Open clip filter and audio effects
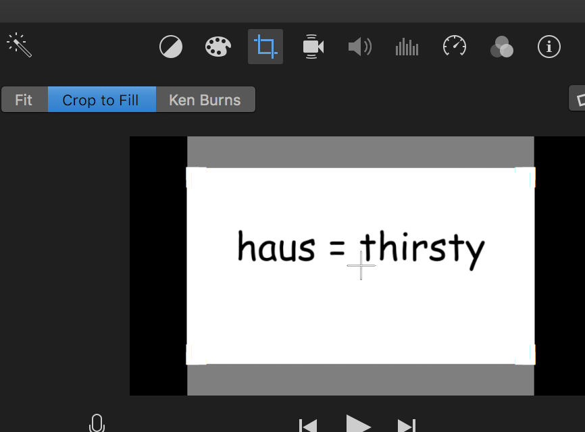The image size is (585, 432). 501,47
